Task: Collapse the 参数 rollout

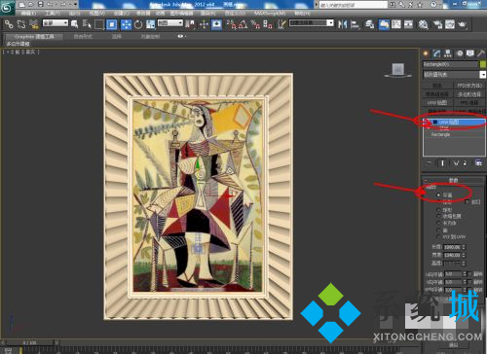Action: point(454,180)
